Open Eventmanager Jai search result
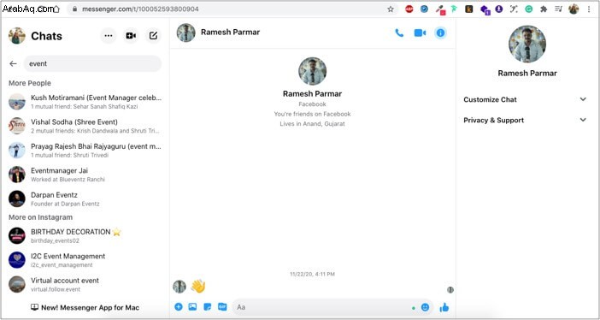The width and height of the screenshot is (600, 320). [85, 175]
